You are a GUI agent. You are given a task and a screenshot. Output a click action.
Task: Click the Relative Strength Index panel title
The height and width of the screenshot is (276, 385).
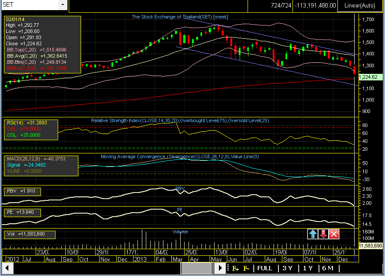coord(180,120)
